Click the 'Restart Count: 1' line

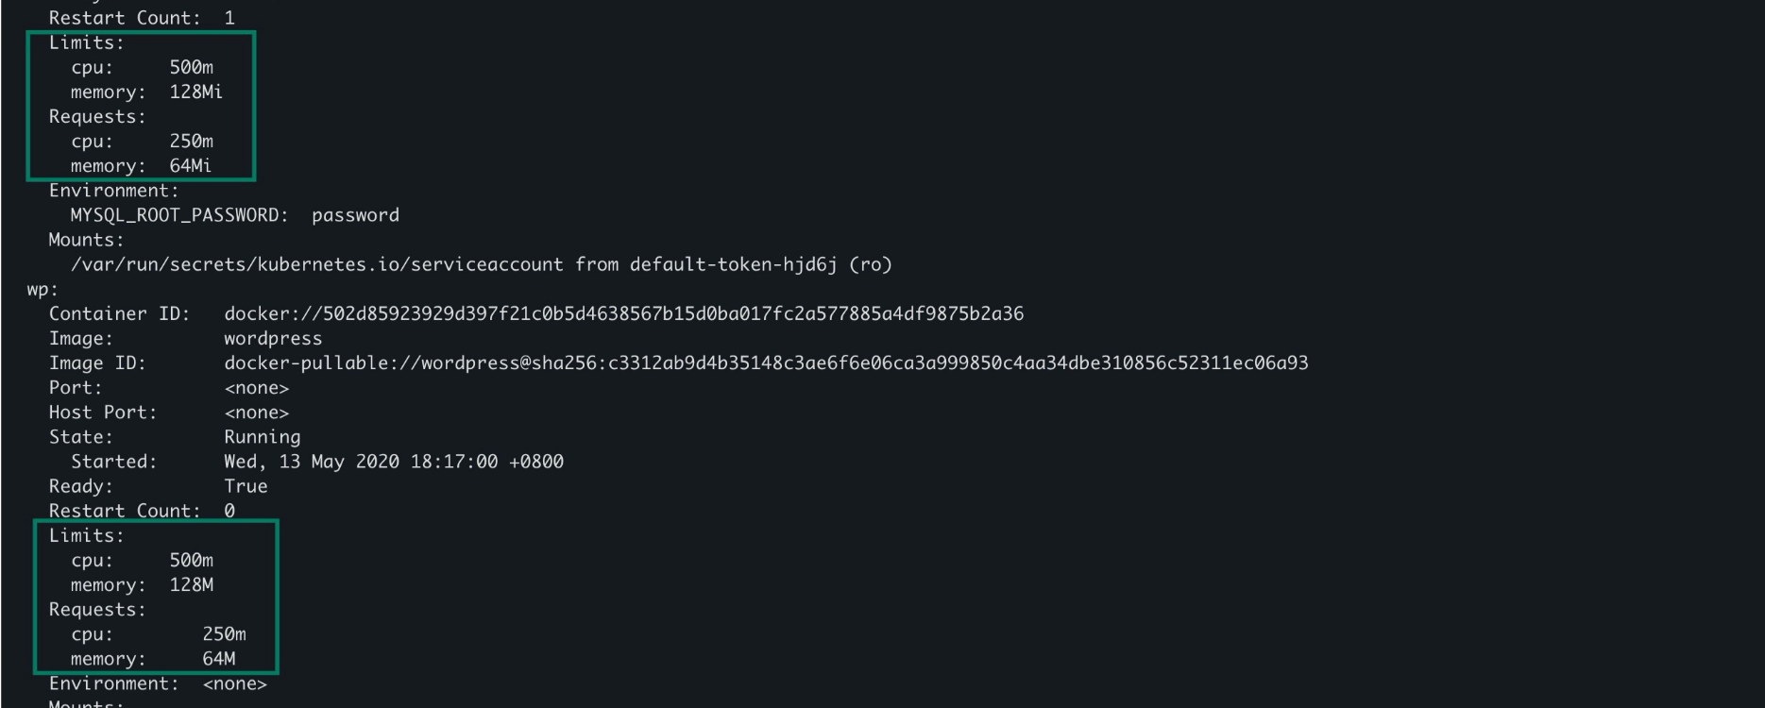coord(142,18)
